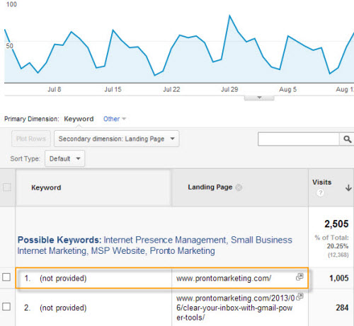Click the 2,505 total visits value
354x326 pixels.
point(336,224)
